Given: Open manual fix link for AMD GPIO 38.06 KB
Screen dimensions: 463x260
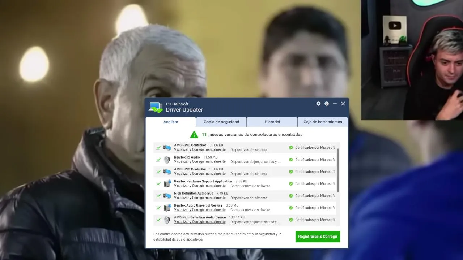Looking at the screenshot, I should (x=200, y=150).
